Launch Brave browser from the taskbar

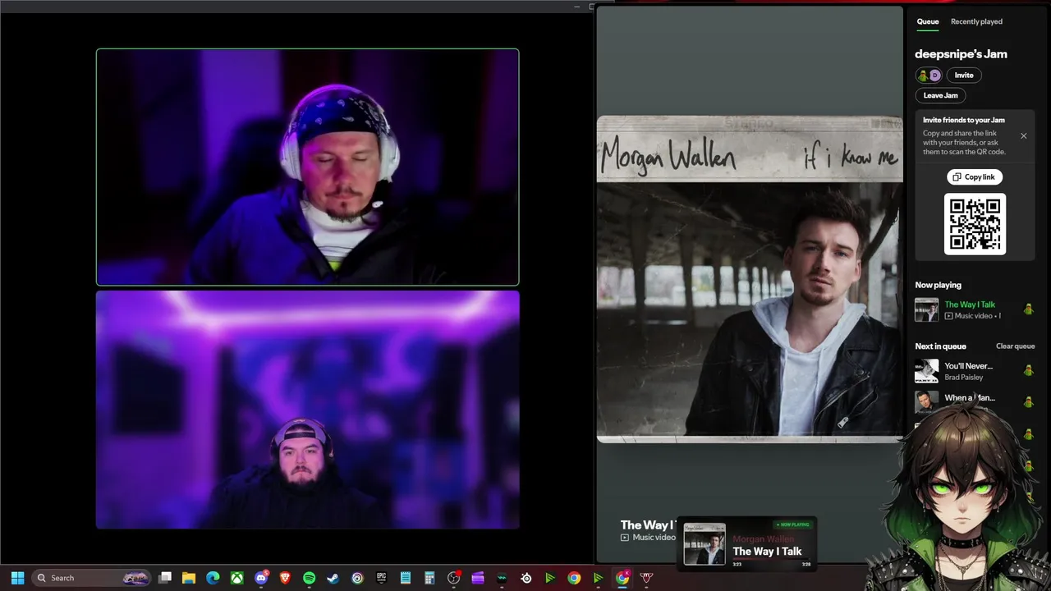(x=285, y=578)
